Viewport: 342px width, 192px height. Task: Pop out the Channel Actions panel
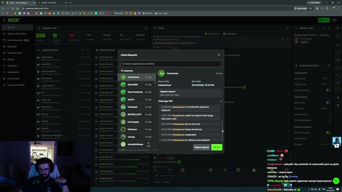[x=329, y=66]
